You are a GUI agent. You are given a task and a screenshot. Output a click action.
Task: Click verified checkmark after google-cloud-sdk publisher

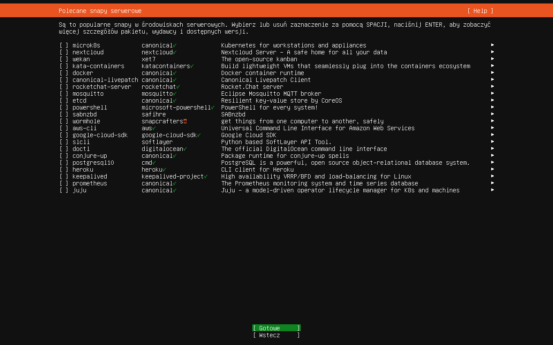point(199,135)
